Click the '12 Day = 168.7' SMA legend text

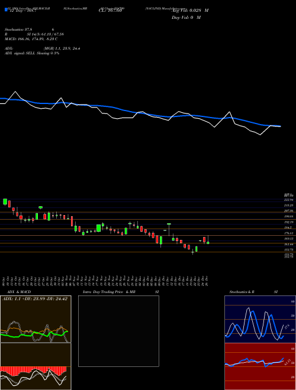pos(22,11)
